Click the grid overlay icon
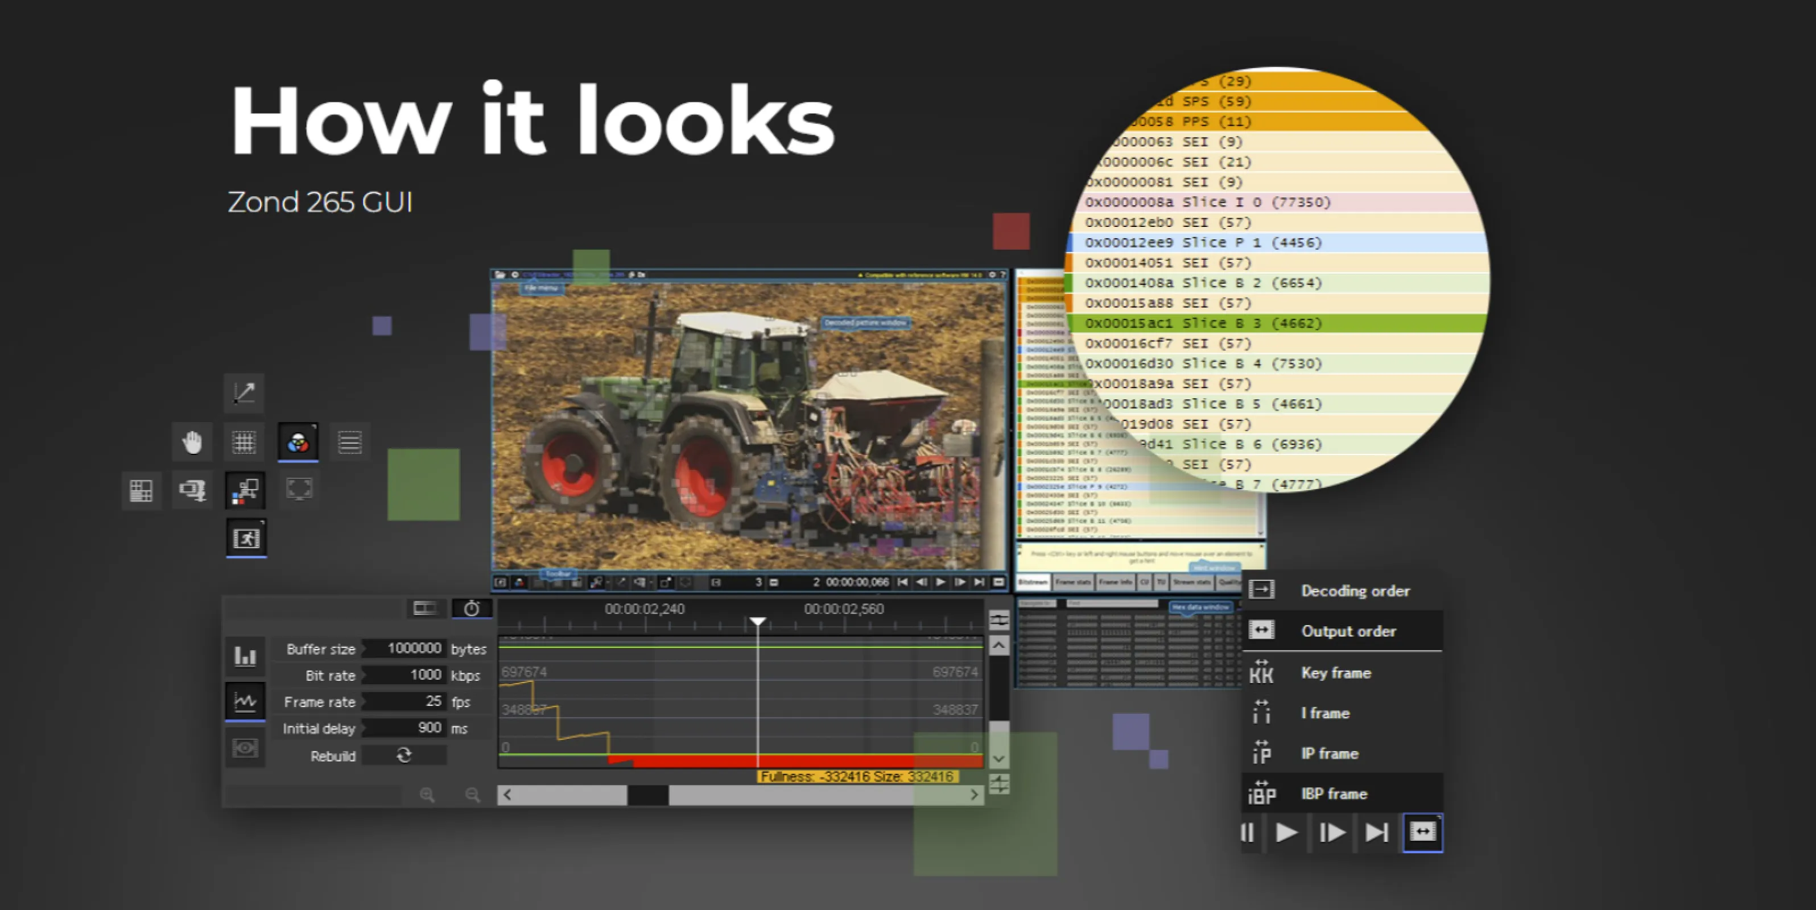 [x=244, y=442]
